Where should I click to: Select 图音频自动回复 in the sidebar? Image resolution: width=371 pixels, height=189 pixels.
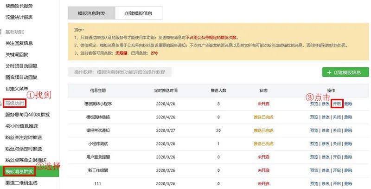21,77
